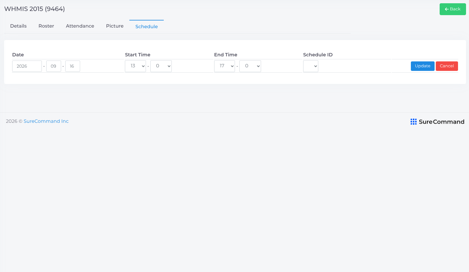Expand the End Time hour dropdown
Image resolution: width=469 pixels, height=272 pixels.
click(x=225, y=66)
